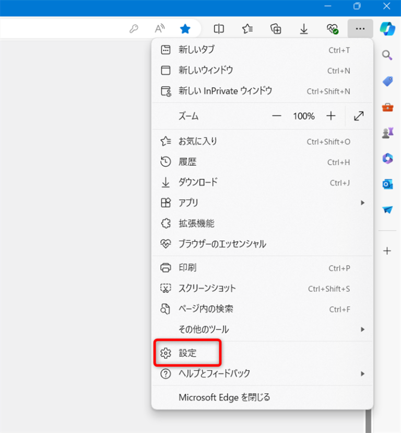Close the menu via three-dots button
Viewport: 401px width, 433px height.
click(x=360, y=28)
